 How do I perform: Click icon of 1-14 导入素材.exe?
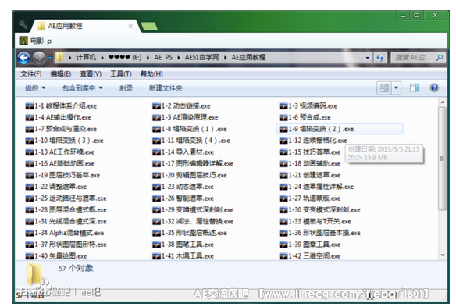156,152
